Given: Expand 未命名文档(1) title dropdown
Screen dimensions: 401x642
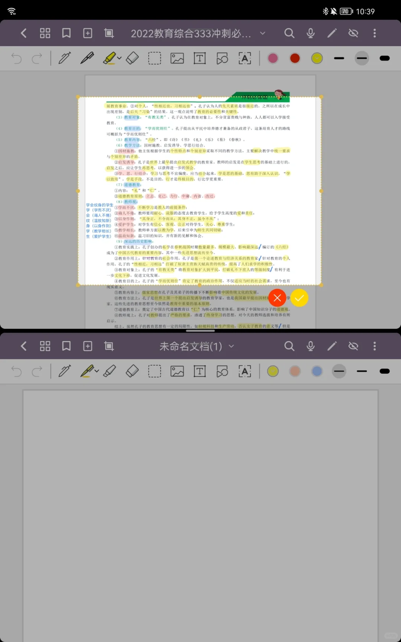Looking at the screenshot, I should pyautogui.click(x=231, y=346).
